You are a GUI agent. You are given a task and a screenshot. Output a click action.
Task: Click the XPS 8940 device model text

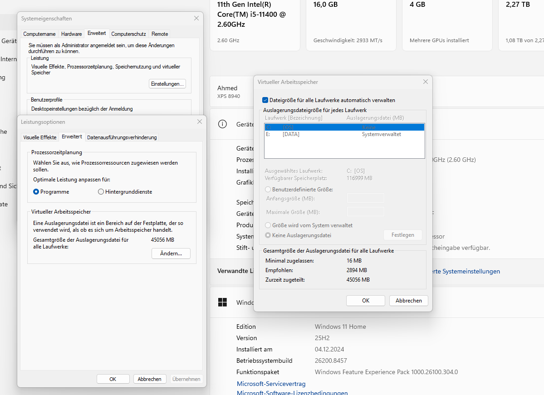tap(229, 97)
